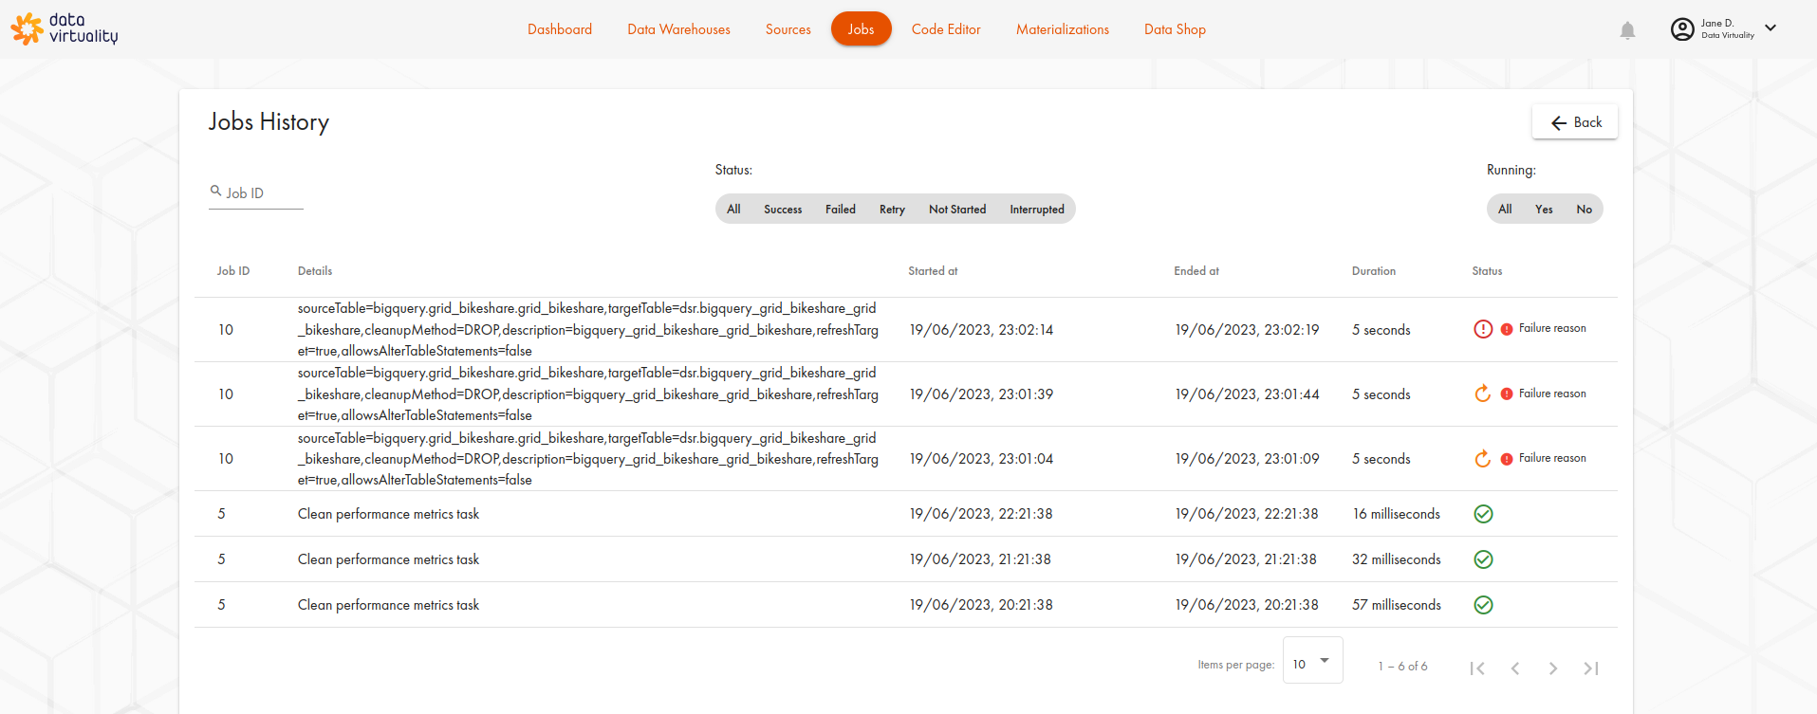Image resolution: width=1817 pixels, height=714 pixels.
Task: Go to the next page of results
Action: [1553, 668]
